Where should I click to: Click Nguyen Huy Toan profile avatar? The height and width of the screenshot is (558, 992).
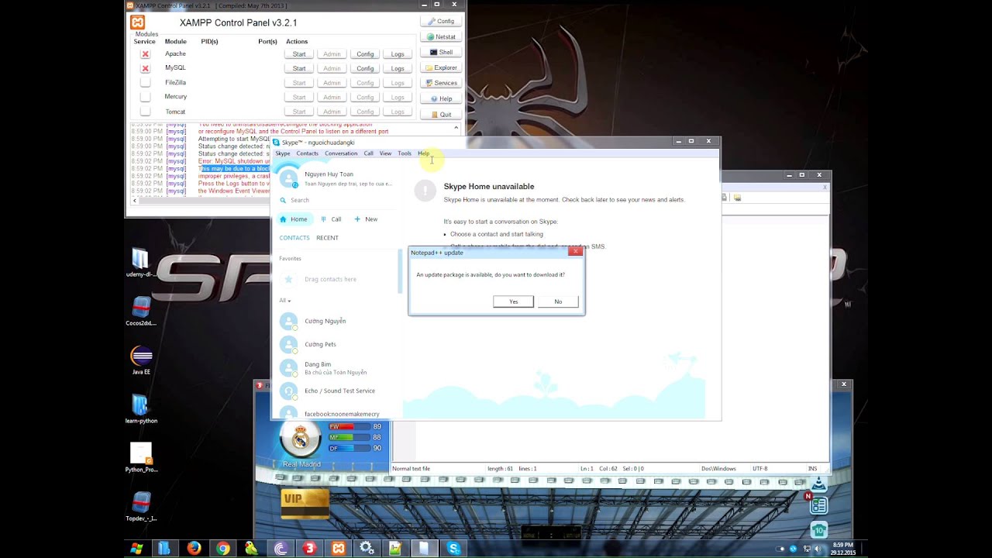click(x=289, y=178)
